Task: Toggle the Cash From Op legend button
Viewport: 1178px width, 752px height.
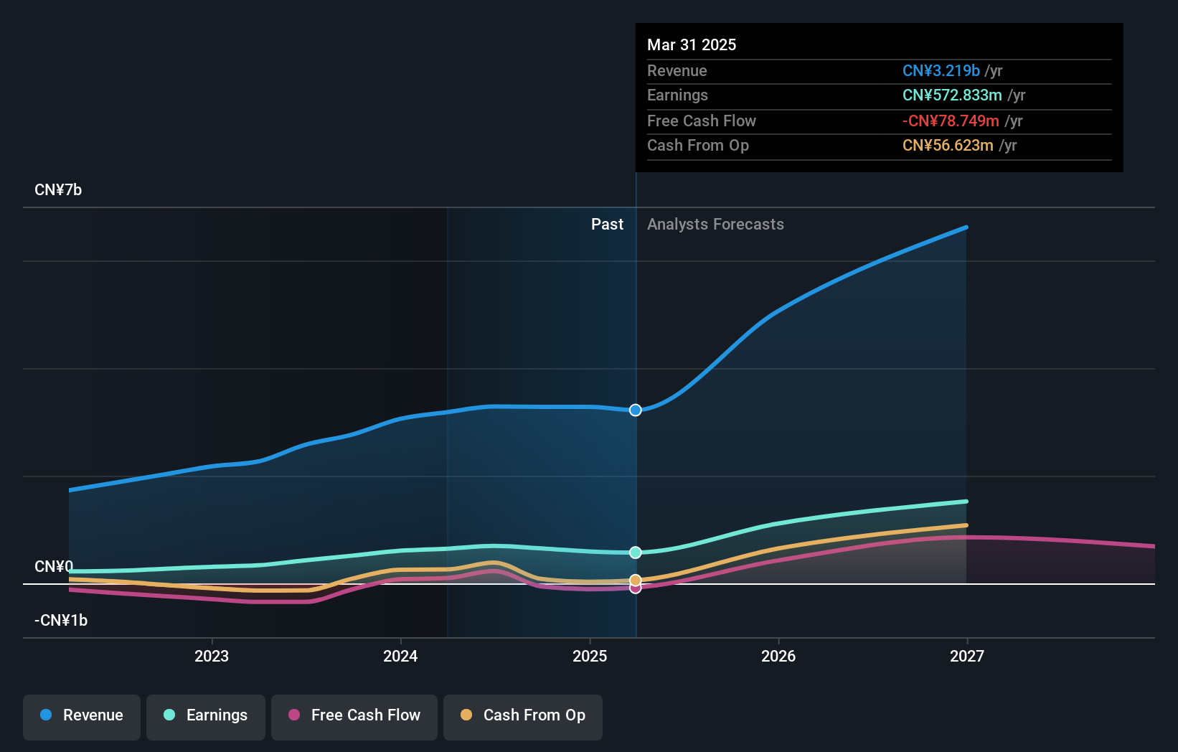Action: click(523, 717)
